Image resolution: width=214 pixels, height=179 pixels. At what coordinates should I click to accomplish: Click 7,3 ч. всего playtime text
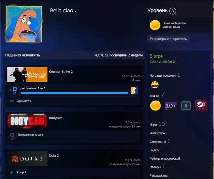click(x=133, y=122)
